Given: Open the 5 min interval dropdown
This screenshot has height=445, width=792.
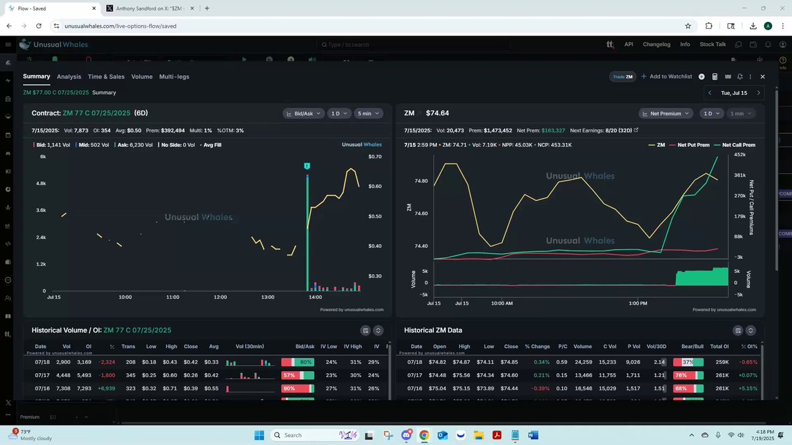Looking at the screenshot, I should pos(369,113).
